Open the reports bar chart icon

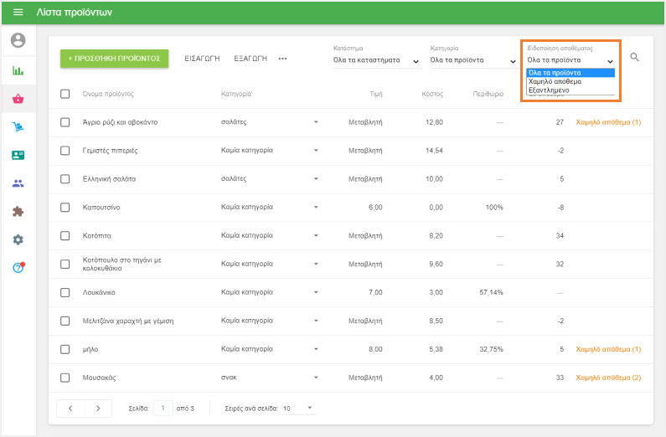coord(18,70)
